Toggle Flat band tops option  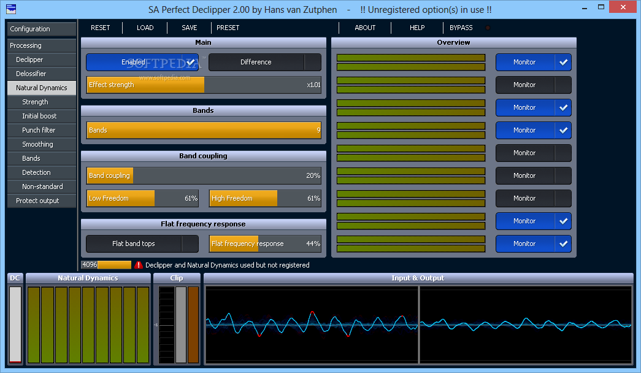(142, 244)
